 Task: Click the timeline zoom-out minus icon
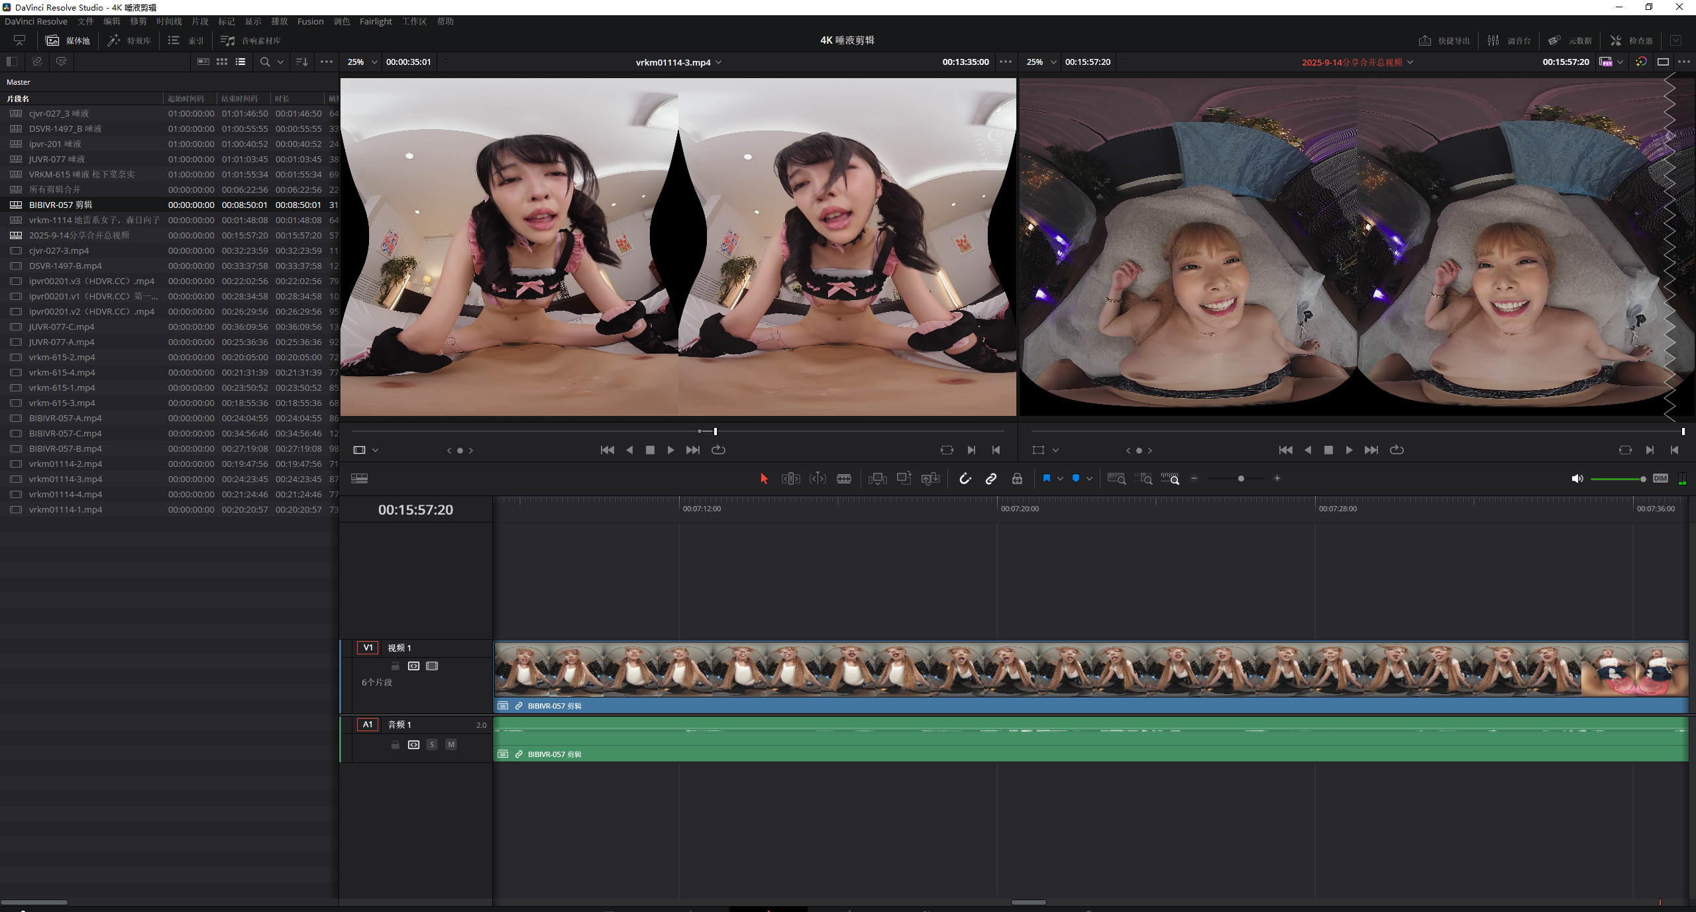pyautogui.click(x=1194, y=478)
